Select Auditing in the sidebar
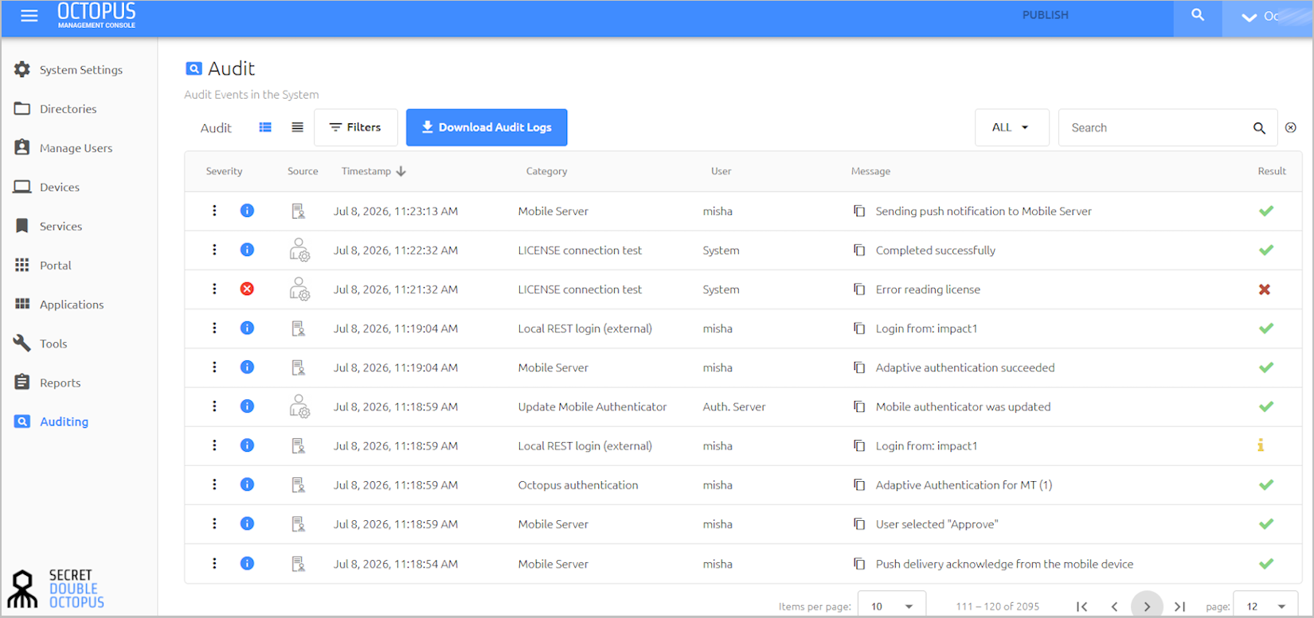This screenshot has width=1314, height=618. point(52,422)
